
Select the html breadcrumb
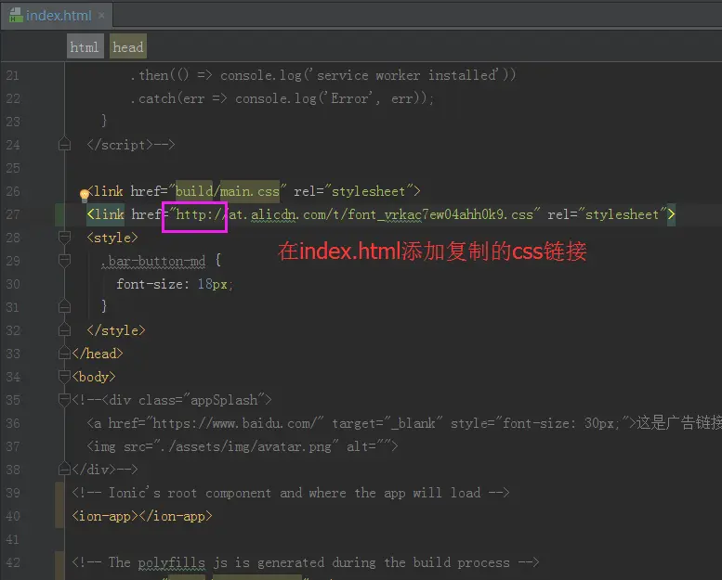pos(85,47)
